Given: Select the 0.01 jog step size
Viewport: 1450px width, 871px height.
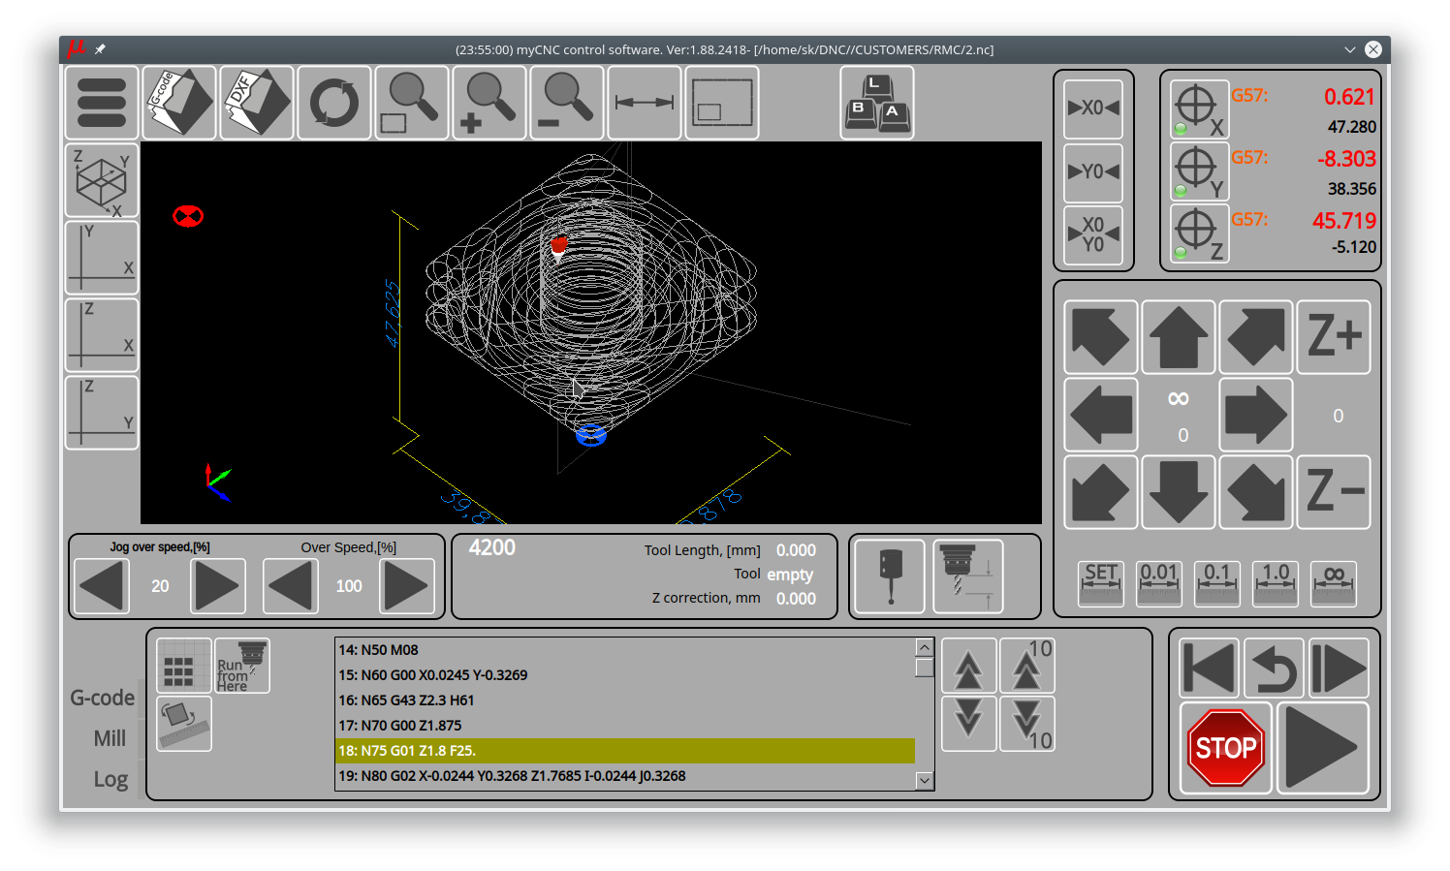Looking at the screenshot, I should 1159,584.
